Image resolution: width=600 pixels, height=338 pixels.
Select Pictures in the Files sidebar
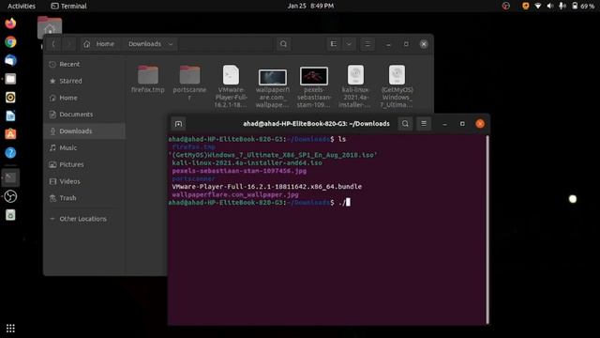click(x=84, y=164)
